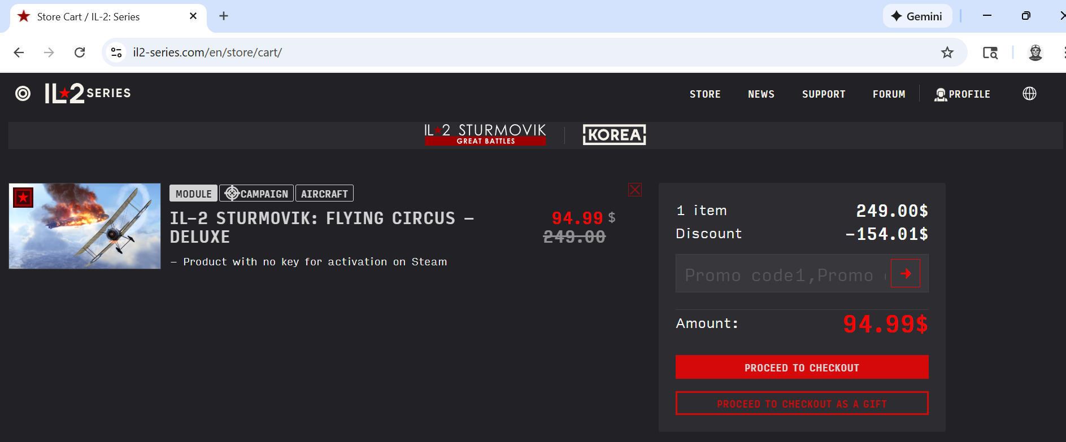Click Proceed to Checkout button
Image resolution: width=1066 pixels, height=442 pixels.
(x=802, y=367)
